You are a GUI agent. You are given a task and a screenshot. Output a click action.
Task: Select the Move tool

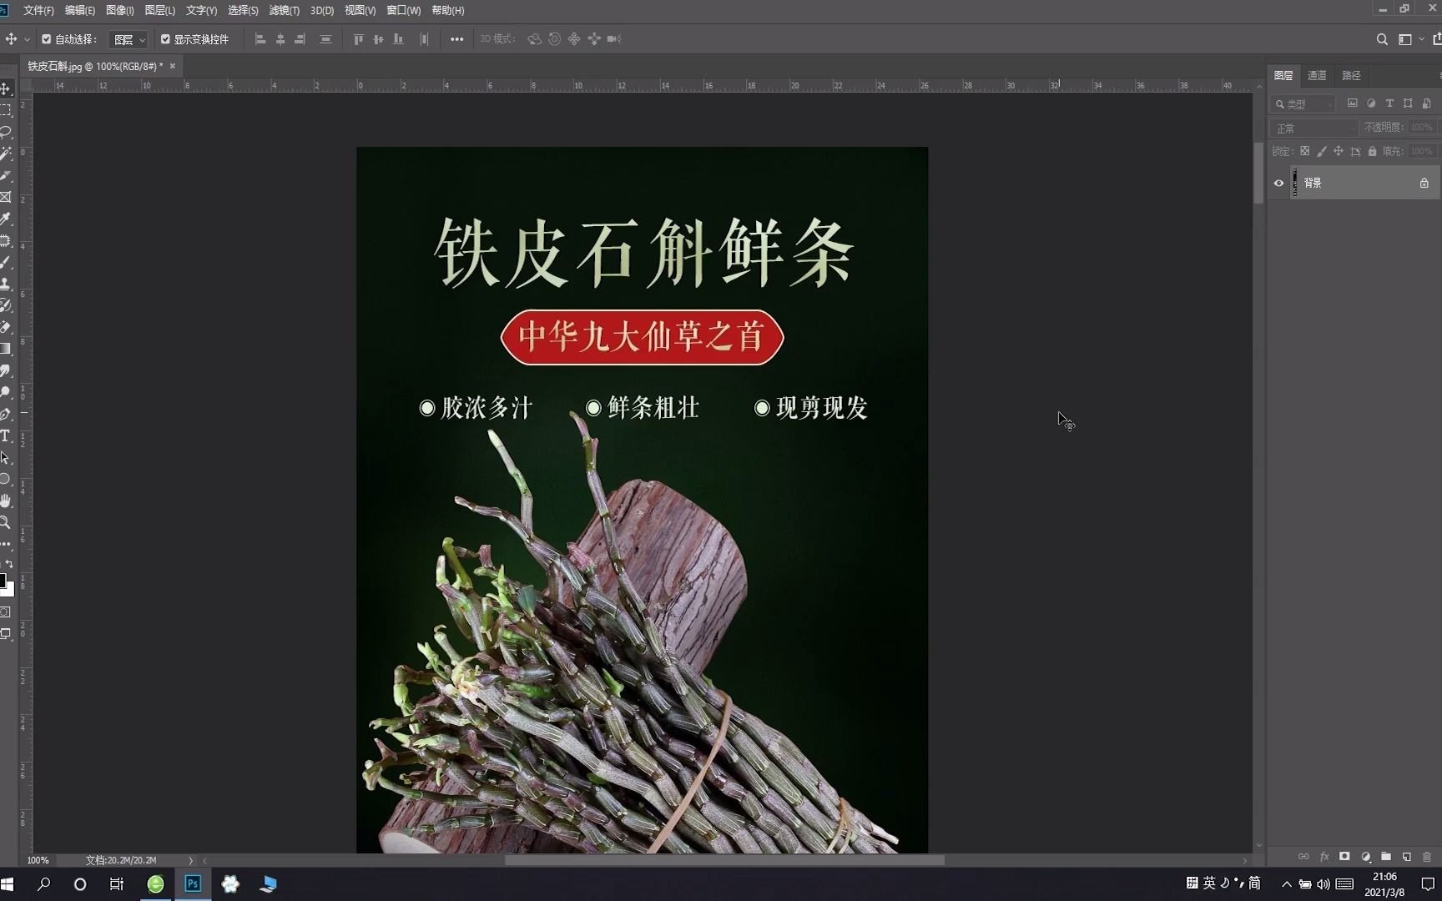[x=7, y=88]
